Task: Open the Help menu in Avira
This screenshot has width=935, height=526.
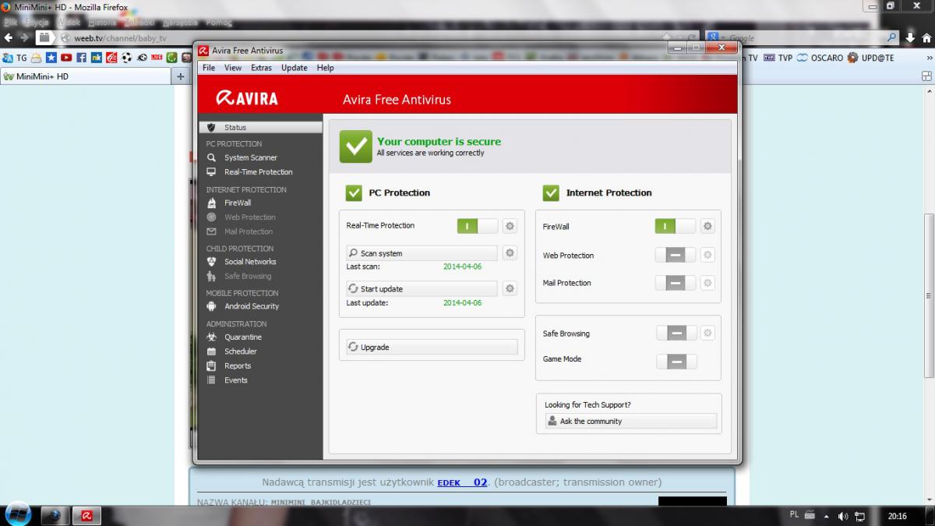Action: point(325,68)
